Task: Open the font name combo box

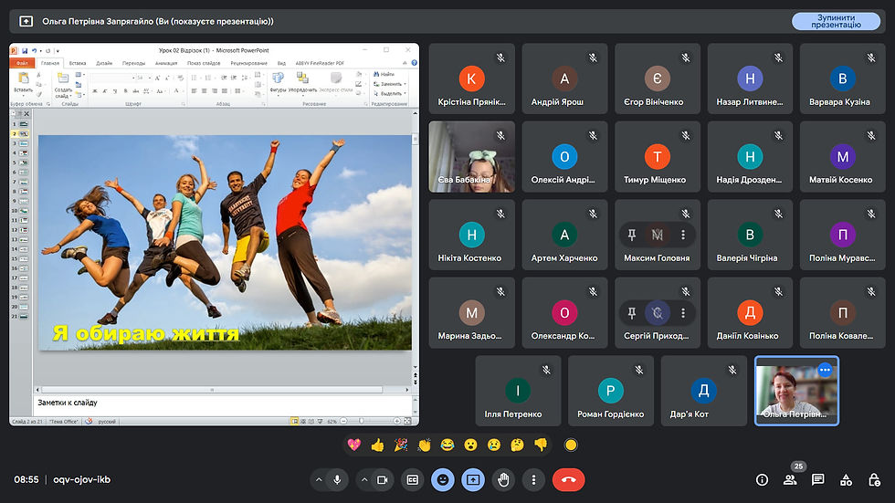Action: [x=112, y=78]
